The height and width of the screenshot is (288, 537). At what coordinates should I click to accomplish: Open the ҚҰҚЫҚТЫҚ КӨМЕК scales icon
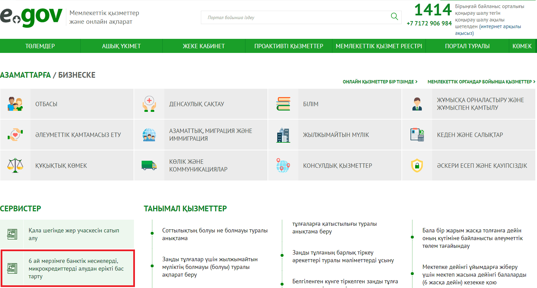[x=15, y=165]
